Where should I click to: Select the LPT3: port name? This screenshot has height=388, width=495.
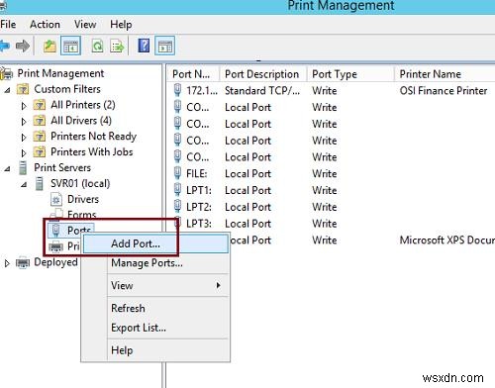pyautogui.click(x=199, y=224)
